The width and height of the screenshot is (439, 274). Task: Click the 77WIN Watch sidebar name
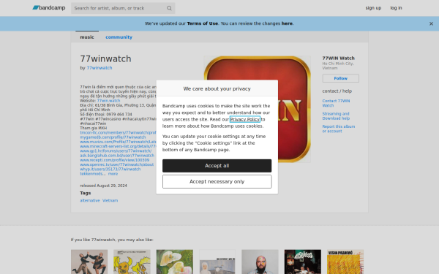(338, 58)
